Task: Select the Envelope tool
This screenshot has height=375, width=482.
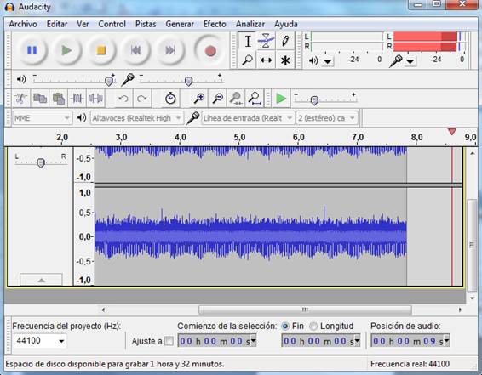Action: click(267, 41)
